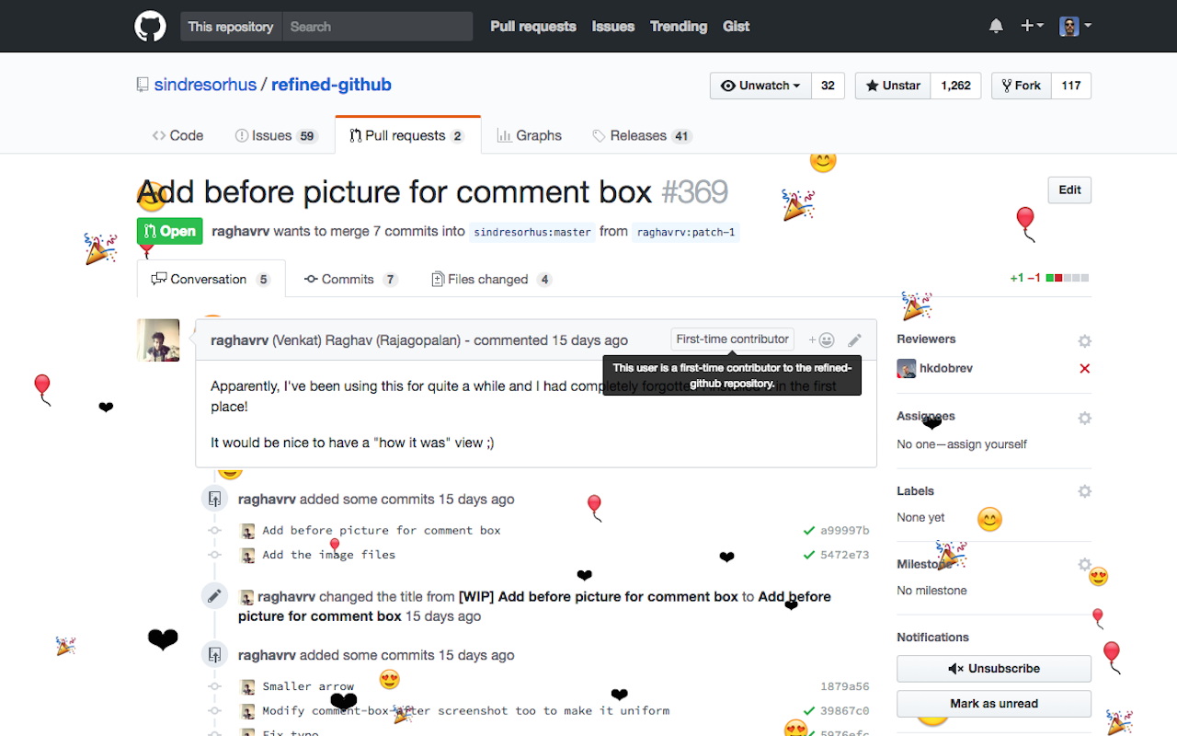This screenshot has height=736, width=1177.
Task: Open the comment author's avatar thumbnail
Action: coord(158,340)
